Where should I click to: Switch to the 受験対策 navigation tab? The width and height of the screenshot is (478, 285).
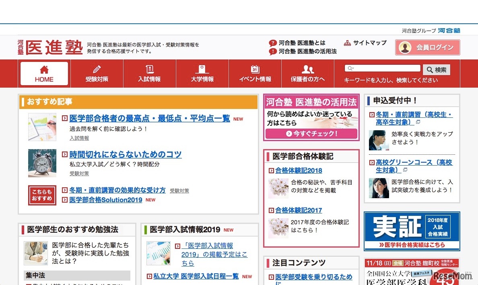[x=97, y=80]
